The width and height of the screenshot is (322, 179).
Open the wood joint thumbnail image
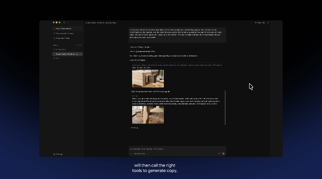148,78
